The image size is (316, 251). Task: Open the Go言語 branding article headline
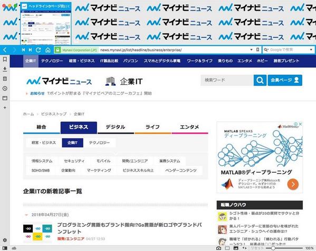pos(129,228)
